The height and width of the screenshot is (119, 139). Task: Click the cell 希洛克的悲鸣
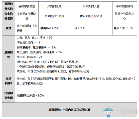pyautogui.click(x=124, y=6)
